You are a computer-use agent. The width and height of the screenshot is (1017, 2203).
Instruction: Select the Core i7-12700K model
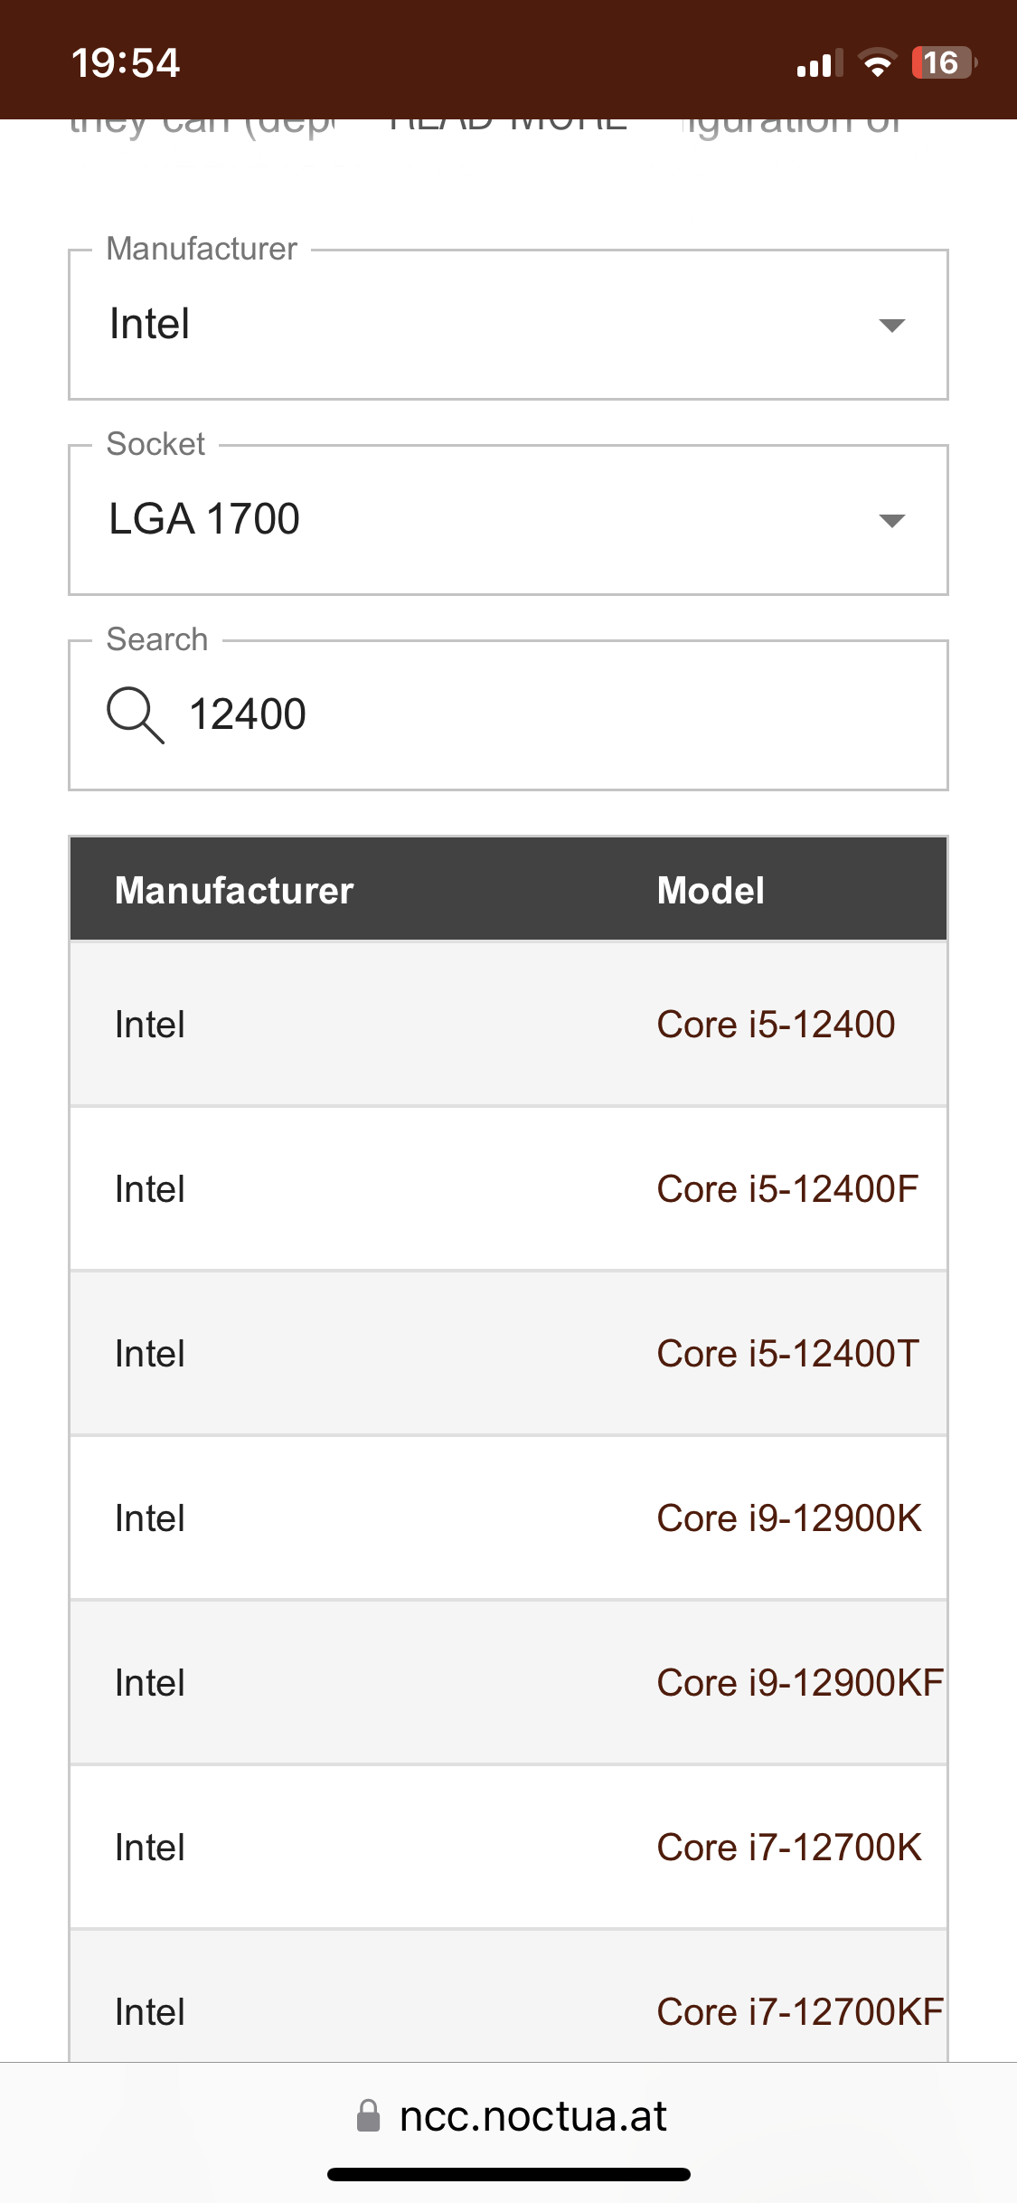pyautogui.click(x=789, y=1848)
